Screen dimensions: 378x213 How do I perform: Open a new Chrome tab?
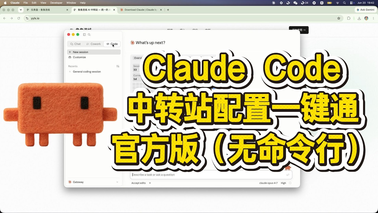point(168,10)
